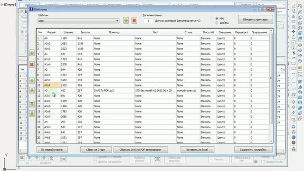
Task: Select the Erase tool in AutoCAD Modify toolbar
Action: click(294, 6)
